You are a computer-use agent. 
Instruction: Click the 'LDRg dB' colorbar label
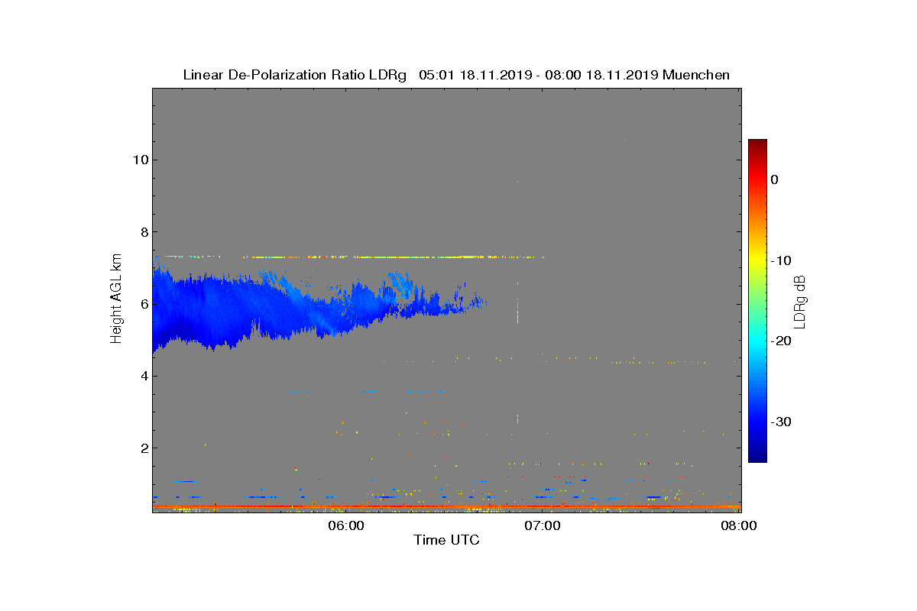pos(800,301)
